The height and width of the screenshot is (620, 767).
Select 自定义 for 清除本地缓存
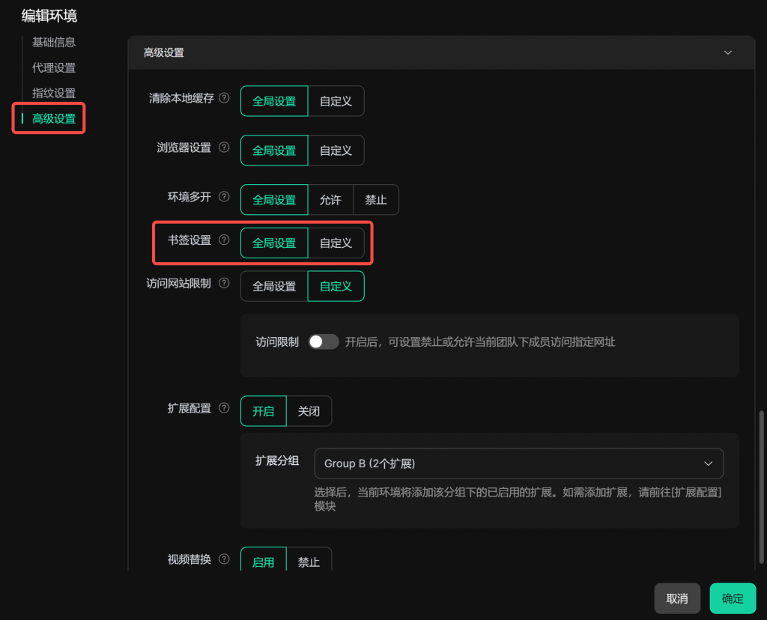(x=336, y=101)
